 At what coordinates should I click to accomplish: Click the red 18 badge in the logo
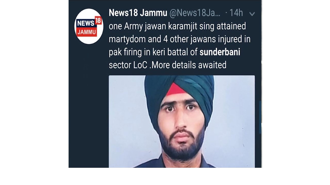[x=98, y=20]
